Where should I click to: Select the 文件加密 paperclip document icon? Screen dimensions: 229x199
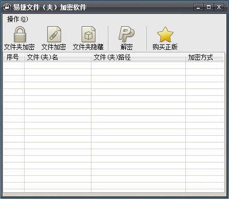click(54, 34)
